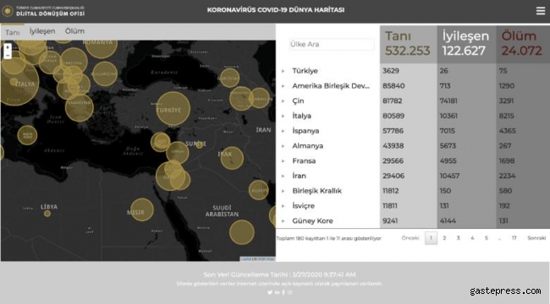The width and height of the screenshot is (550, 304).
Task: Expand the Türkiye row arrow
Action: click(x=283, y=71)
